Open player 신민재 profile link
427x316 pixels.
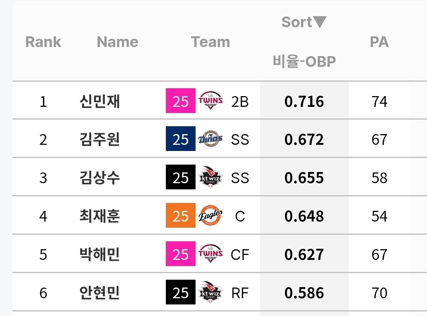[99, 101]
